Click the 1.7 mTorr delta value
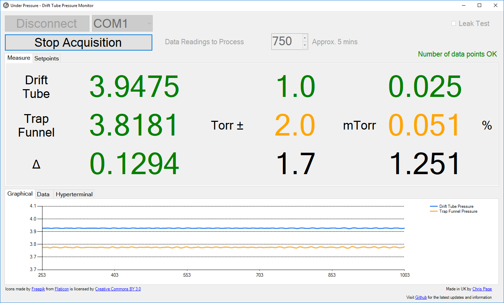The image size is (504, 303). [x=296, y=164]
